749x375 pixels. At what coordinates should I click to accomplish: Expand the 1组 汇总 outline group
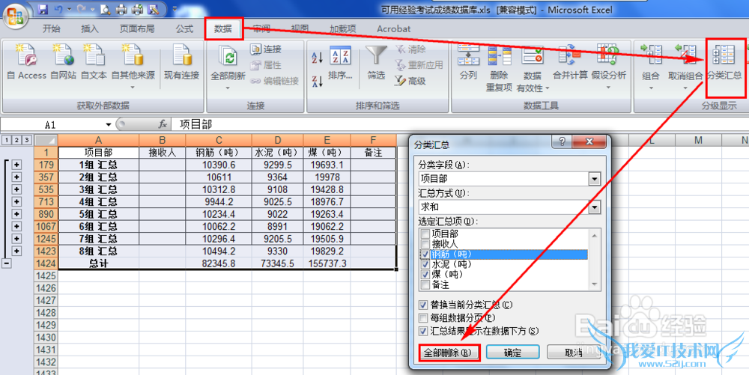click(16, 165)
